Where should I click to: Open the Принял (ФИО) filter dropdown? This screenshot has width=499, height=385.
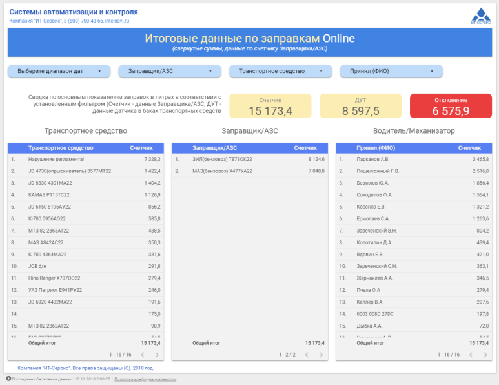pyautogui.click(x=391, y=71)
